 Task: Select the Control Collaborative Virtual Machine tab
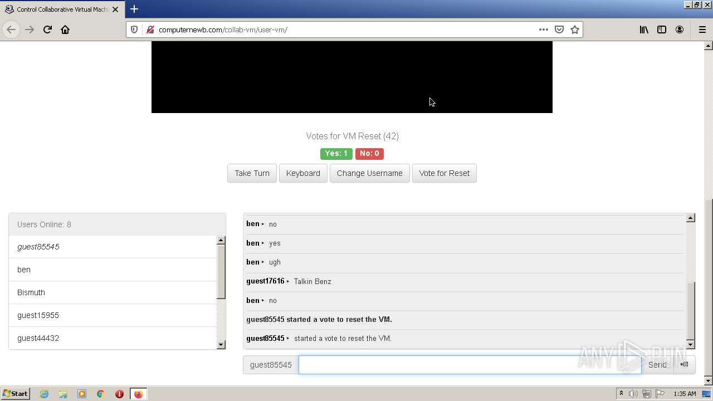click(x=61, y=9)
